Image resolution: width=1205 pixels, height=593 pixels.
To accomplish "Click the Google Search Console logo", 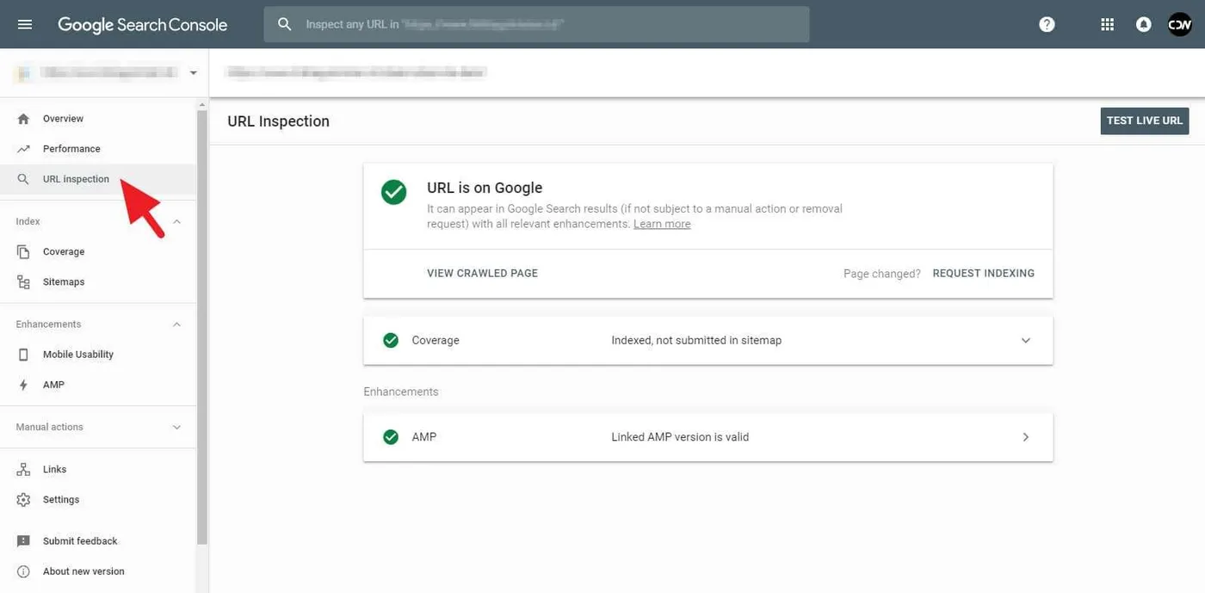I will tap(142, 24).
